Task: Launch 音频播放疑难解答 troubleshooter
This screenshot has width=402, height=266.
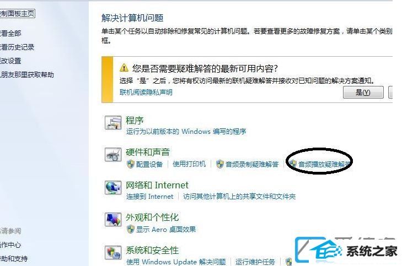Action: 324,164
